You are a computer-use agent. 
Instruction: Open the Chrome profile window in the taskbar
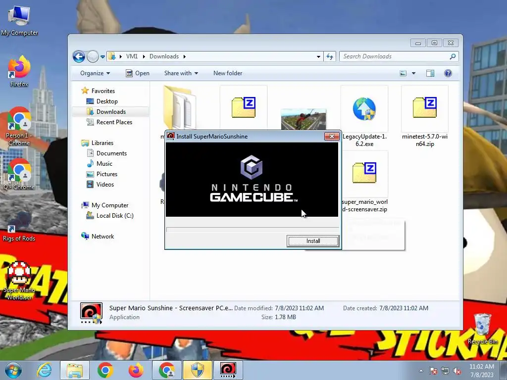[x=166, y=370]
